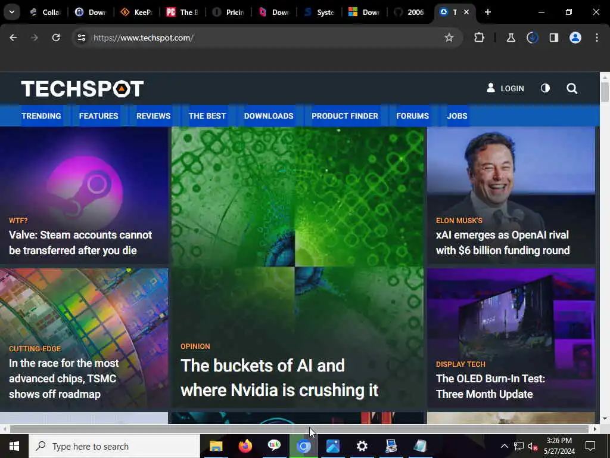Open File Explorer from taskbar
Viewport: 610px width, 458px height.
216,446
